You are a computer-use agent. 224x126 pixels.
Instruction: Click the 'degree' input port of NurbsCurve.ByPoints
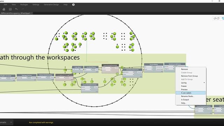point(169,69)
